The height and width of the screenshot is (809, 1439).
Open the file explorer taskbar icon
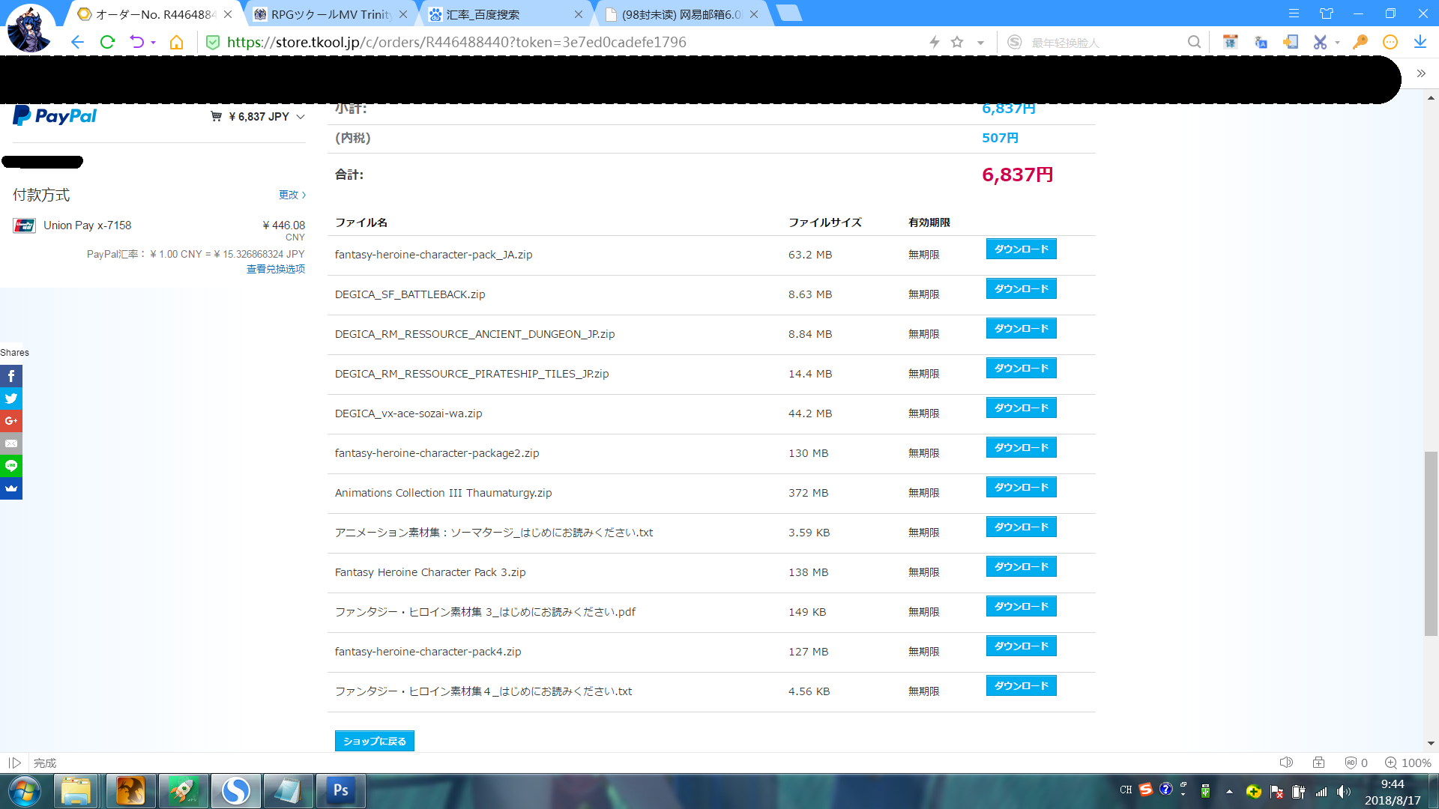tap(76, 790)
